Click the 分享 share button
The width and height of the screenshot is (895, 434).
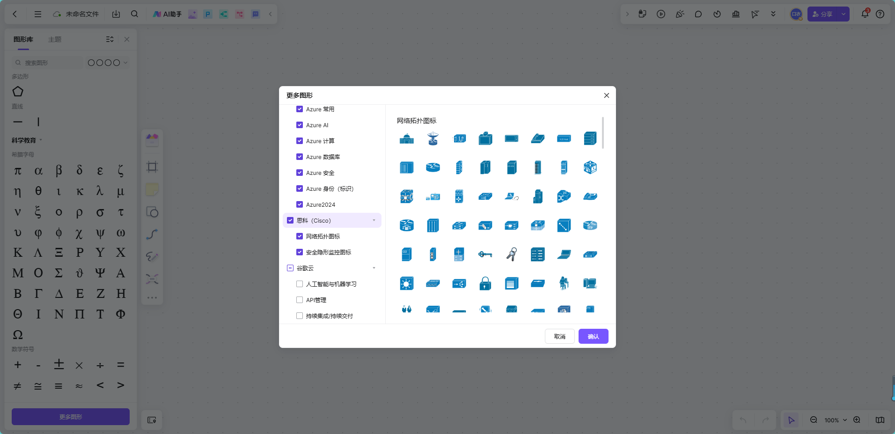coord(822,14)
